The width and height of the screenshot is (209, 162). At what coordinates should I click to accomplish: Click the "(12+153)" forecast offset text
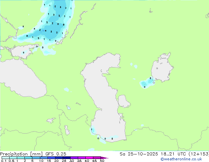tap(199, 154)
